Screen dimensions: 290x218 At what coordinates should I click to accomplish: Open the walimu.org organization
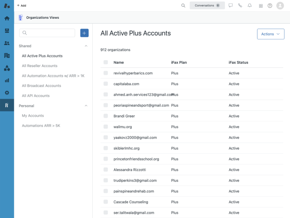pos(123,127)
